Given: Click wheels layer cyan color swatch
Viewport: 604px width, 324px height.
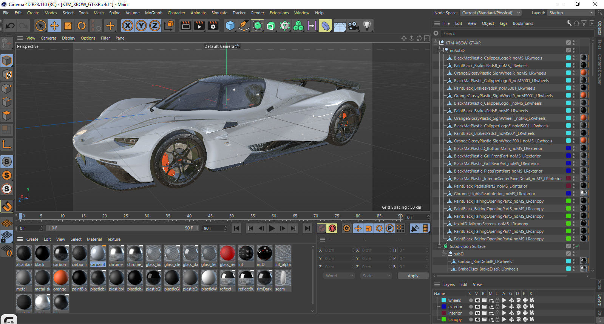Looking at the screenshot, I should 444,300.
